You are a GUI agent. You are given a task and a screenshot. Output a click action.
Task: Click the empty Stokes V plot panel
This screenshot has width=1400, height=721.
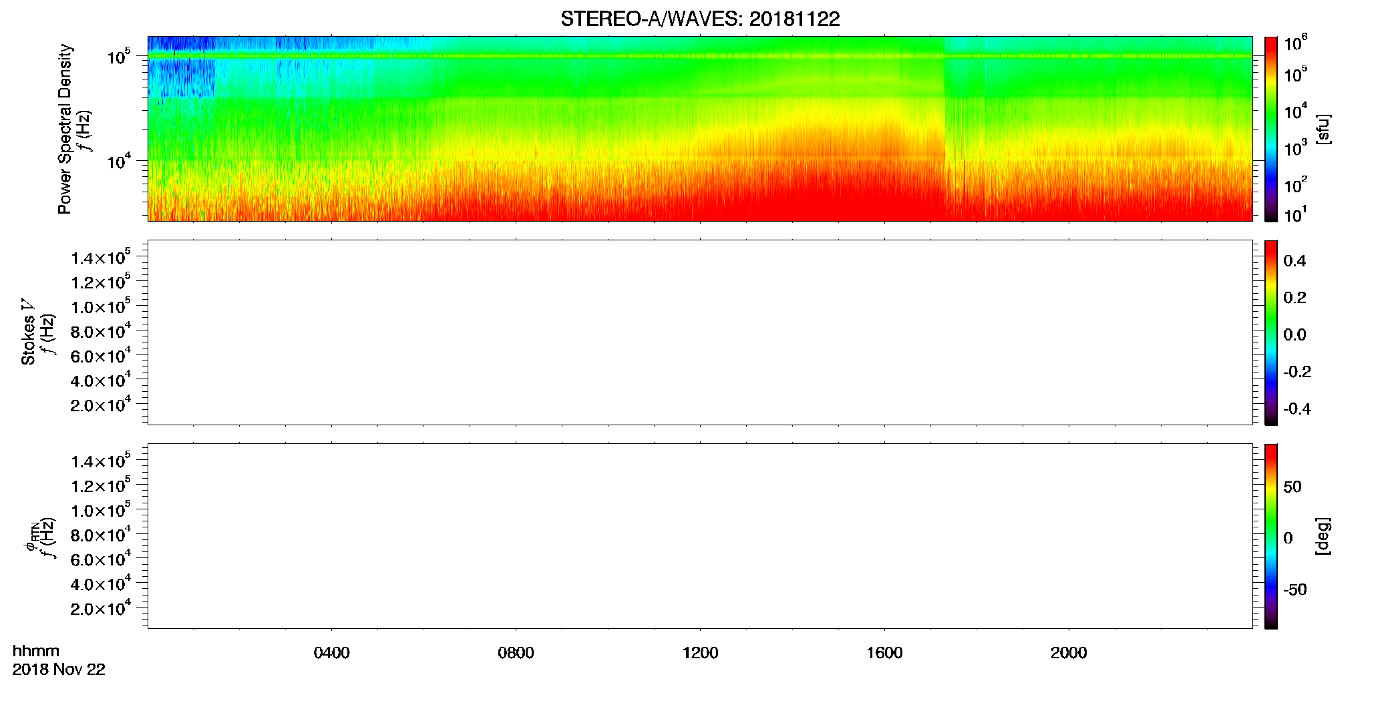(700, 332)
